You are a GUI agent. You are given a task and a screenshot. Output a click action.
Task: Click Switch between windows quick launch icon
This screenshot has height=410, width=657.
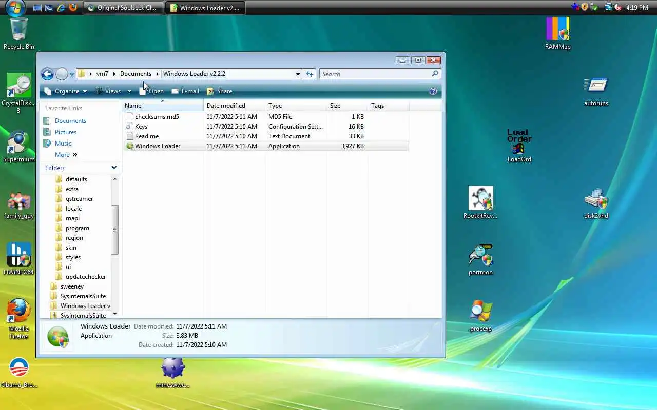pyautogui.click(x=49, y=8)
